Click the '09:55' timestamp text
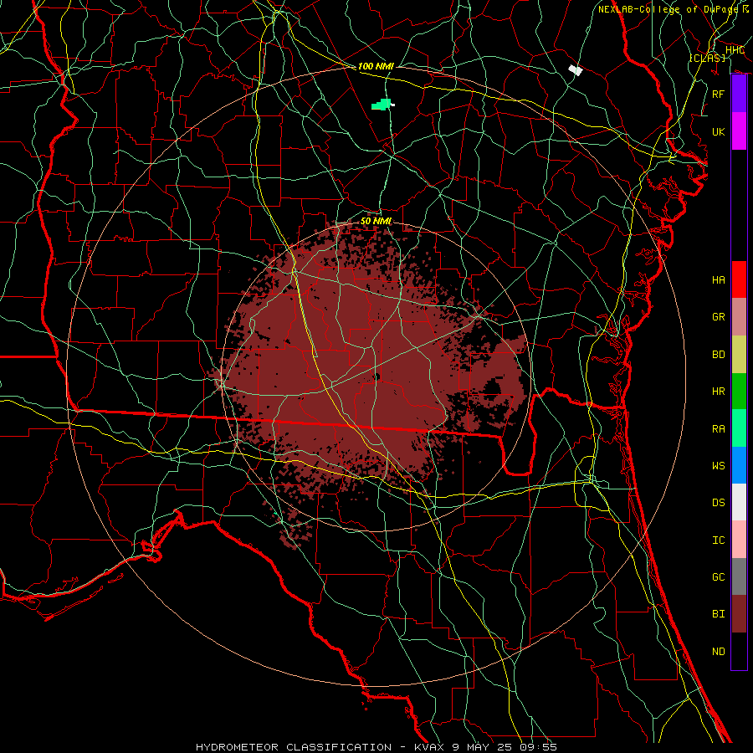The width and height of the screenshot is (753, 753). [x=538, y=747]
